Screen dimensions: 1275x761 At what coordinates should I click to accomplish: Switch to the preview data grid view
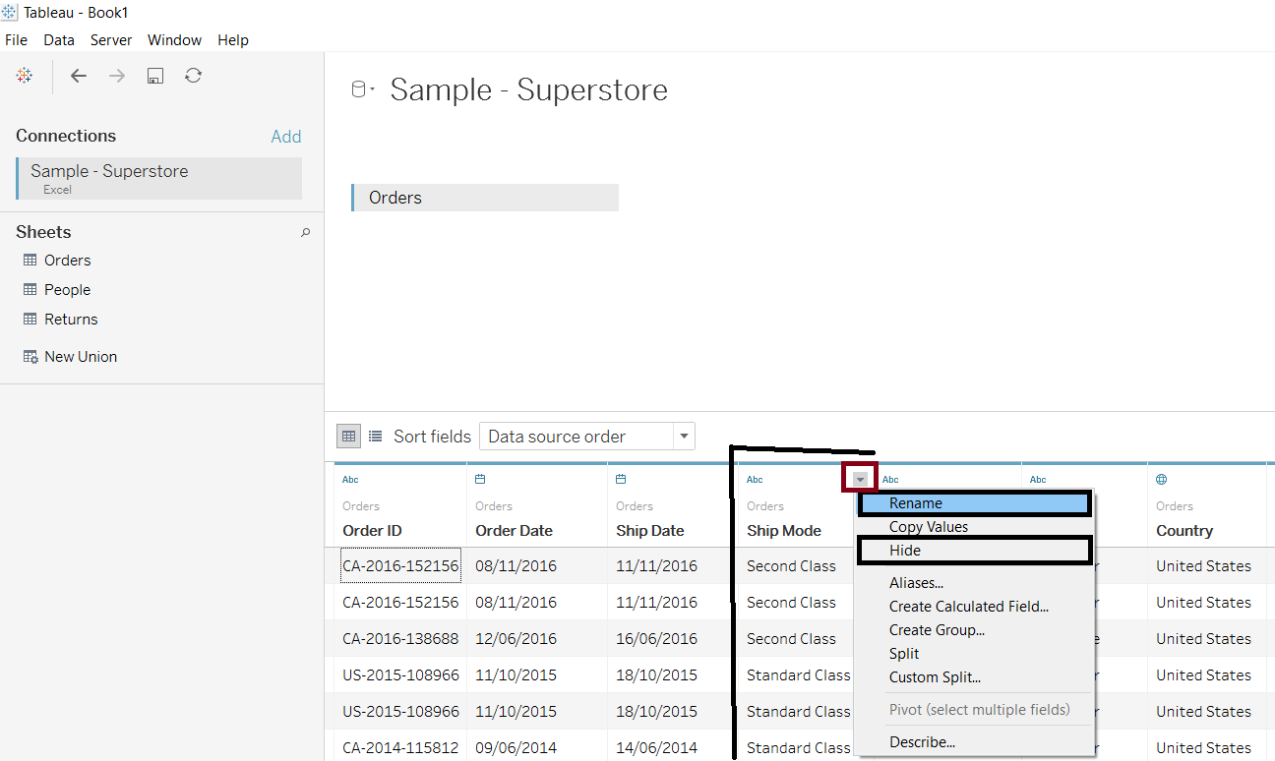pos(348,436)
